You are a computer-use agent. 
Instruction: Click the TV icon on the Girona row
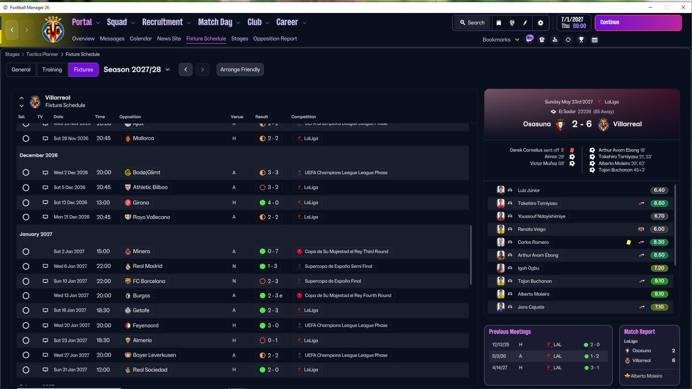pyautogui.click(x=45, y=203)
